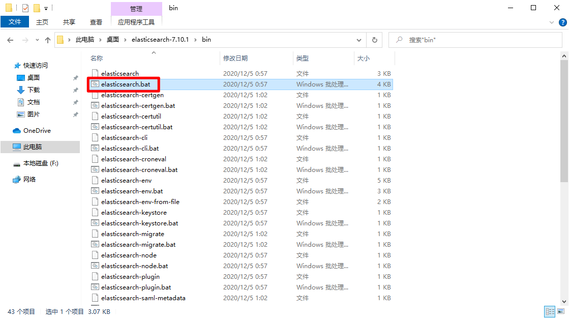The height and width of the screenshot is (318, 569).
Task: Expand the ribbon with chevron
Action: (x=552, y=22)
